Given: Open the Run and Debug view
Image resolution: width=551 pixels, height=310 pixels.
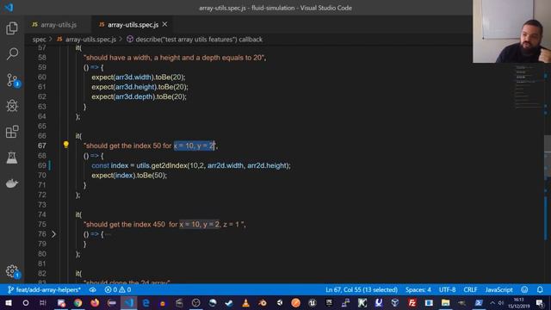Looking at the screenshot, I should [12, 106].
